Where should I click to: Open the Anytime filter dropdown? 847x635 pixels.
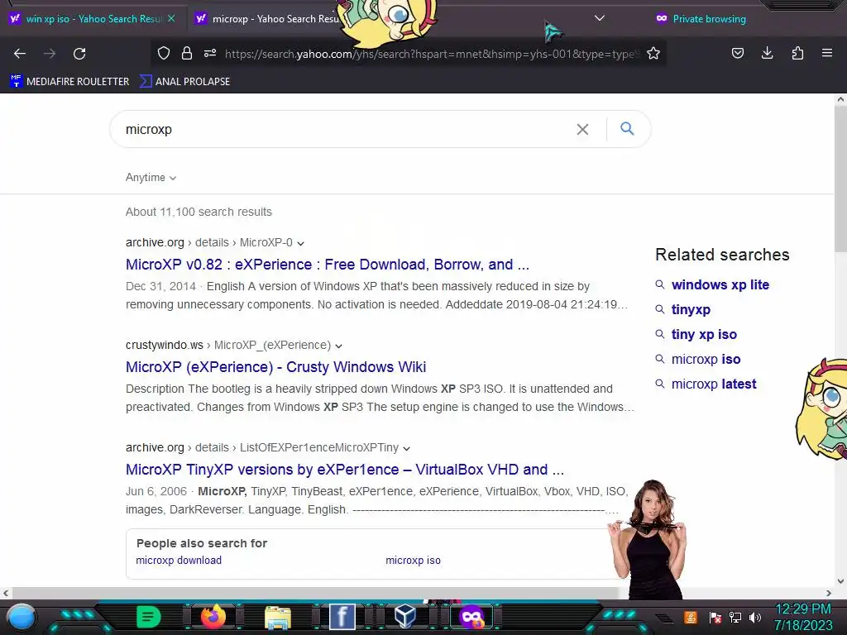pos(151,178)
